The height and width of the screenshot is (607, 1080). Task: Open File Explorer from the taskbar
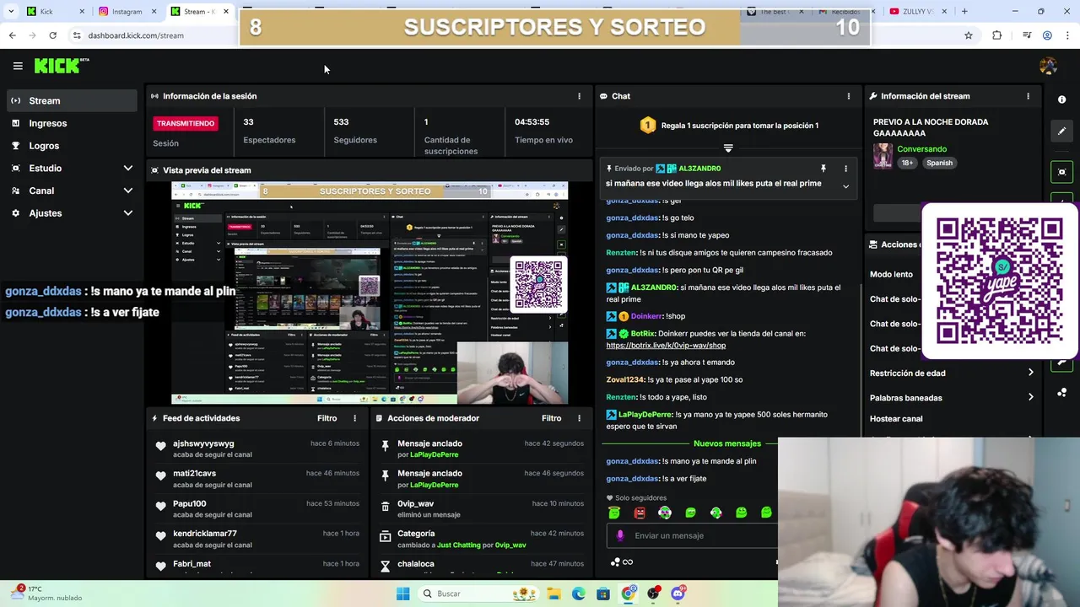(553, 594)
